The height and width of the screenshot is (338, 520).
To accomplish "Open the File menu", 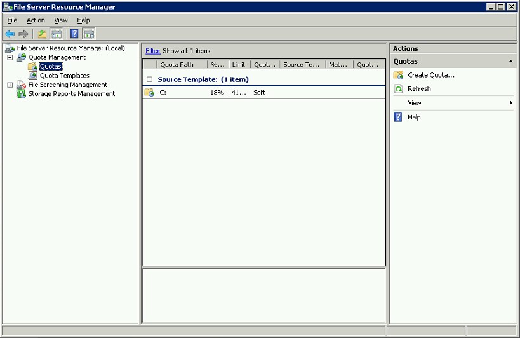I will coord(12,20).
